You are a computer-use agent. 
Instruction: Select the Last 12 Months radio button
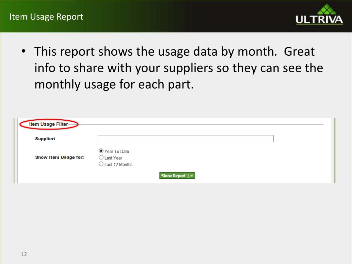coord(101,164)
